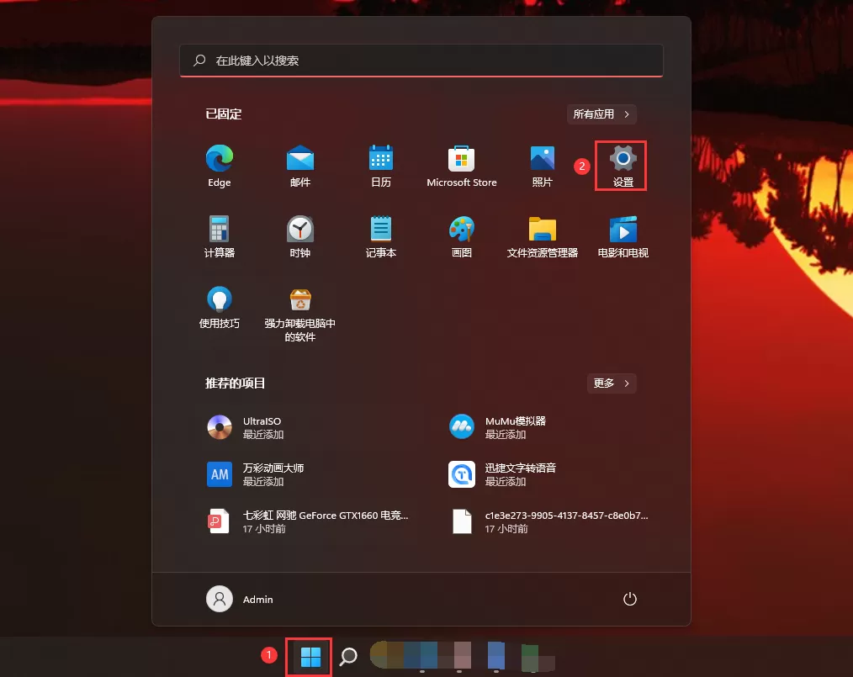
Task: Open the Admin account menu
Action: pos(240,599)
